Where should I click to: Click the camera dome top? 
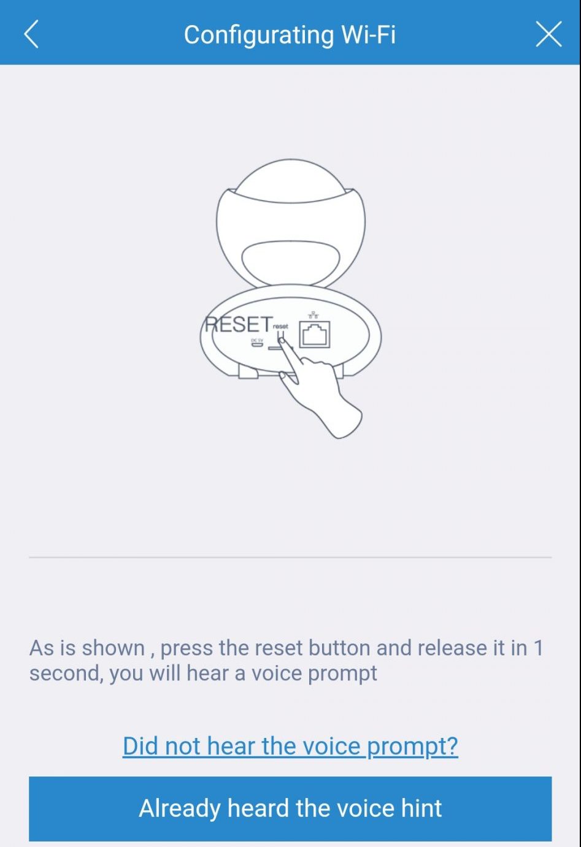click(291, 181)
